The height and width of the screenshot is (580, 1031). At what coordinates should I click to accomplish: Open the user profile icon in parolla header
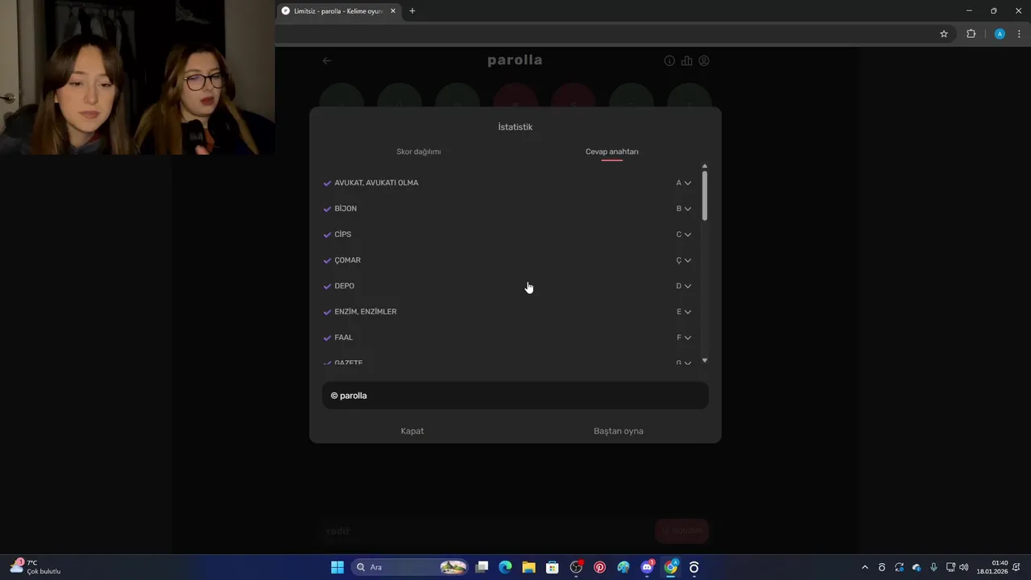(x=704, y=60)
